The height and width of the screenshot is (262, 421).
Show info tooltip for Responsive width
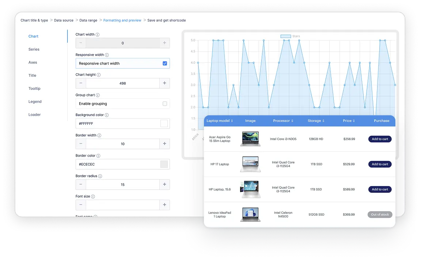[107, 55]
